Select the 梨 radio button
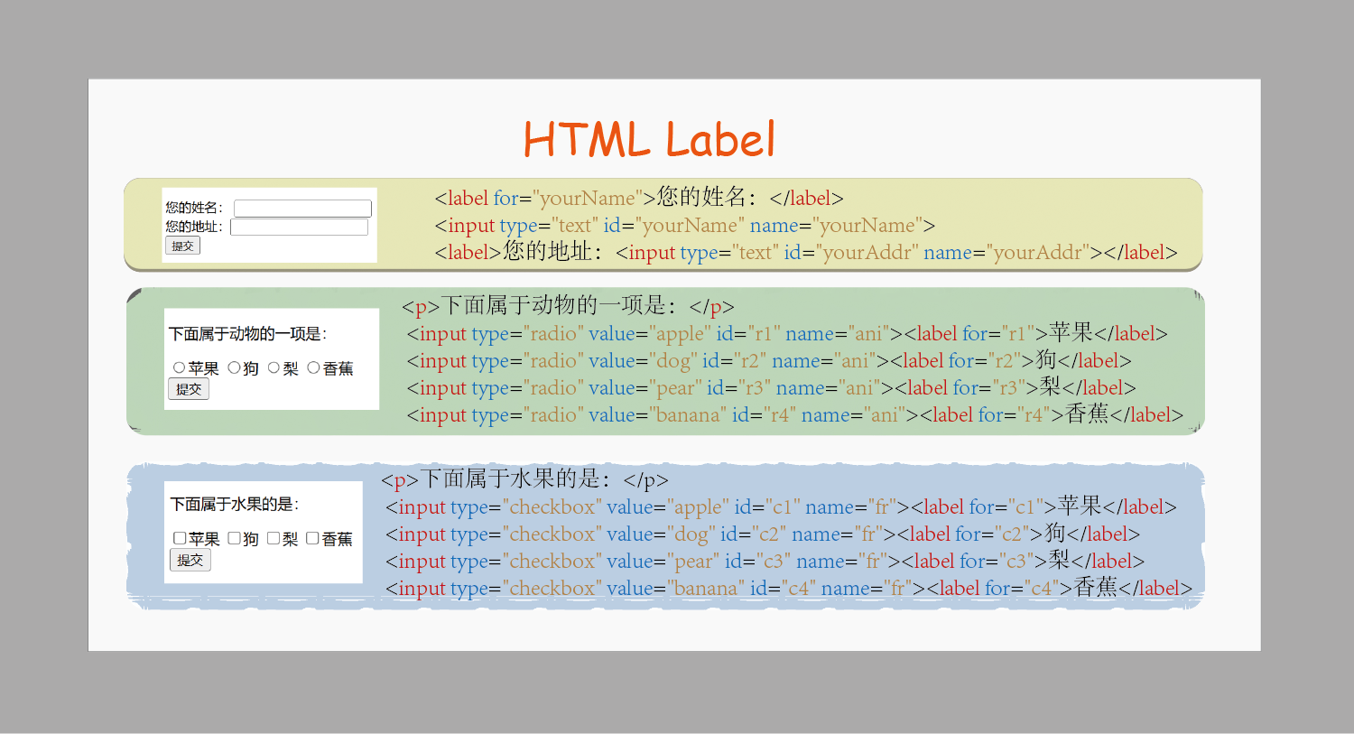 click(274, 367)
